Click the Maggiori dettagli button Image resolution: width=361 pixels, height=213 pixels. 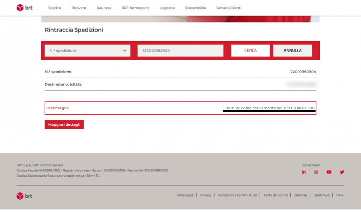pyautogui.click(x=64, y=124)
